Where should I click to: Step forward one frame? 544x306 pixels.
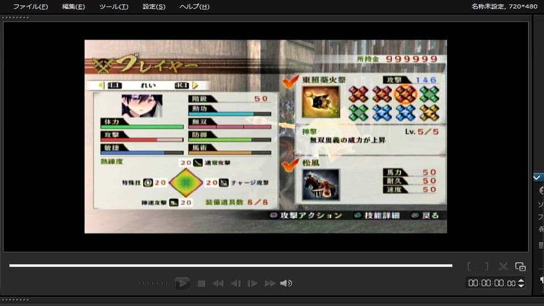252,283
